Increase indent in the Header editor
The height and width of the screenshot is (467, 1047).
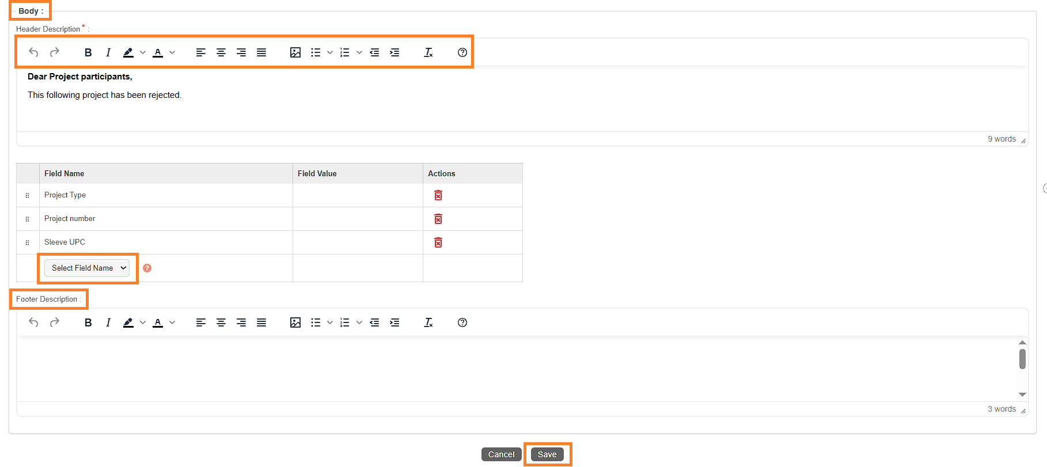pos(394,52)
